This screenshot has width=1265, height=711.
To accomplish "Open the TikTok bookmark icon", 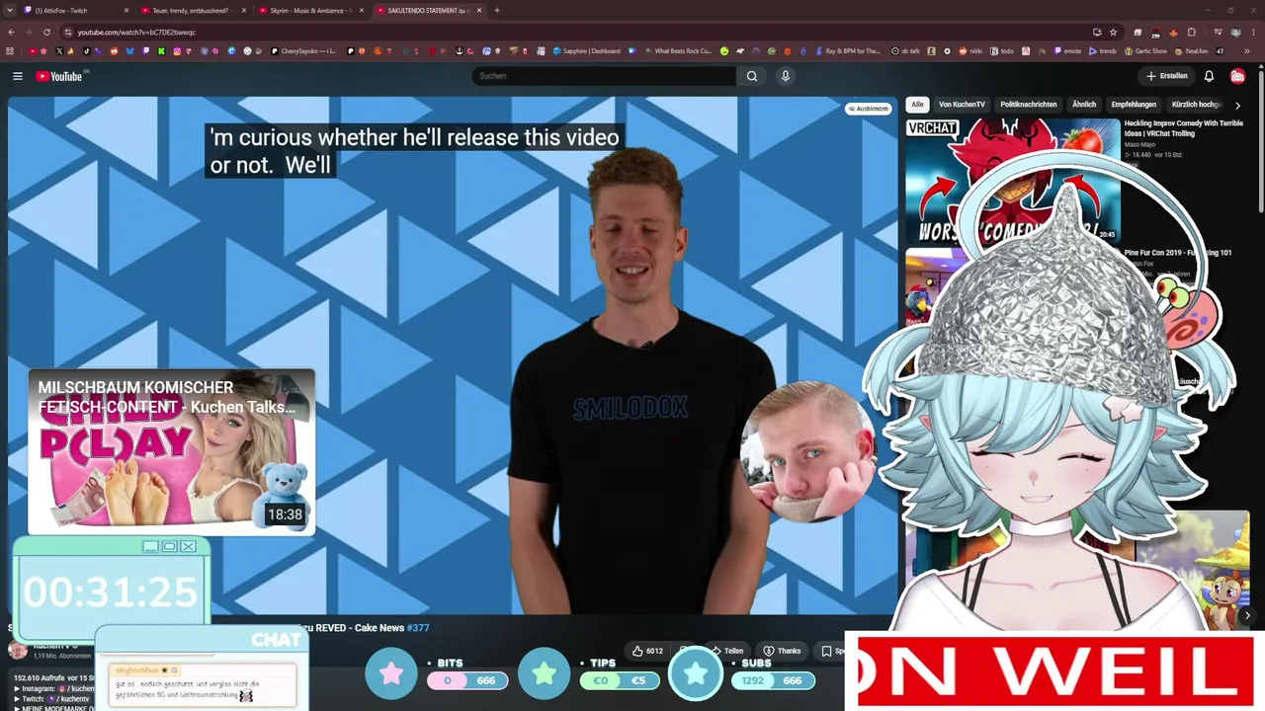I will (86, 50).
